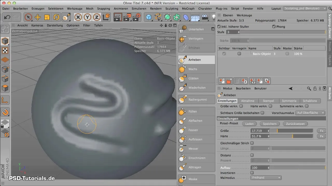
Task: Choose the Einschnüren pinch brush
Action: coord(196,158)
